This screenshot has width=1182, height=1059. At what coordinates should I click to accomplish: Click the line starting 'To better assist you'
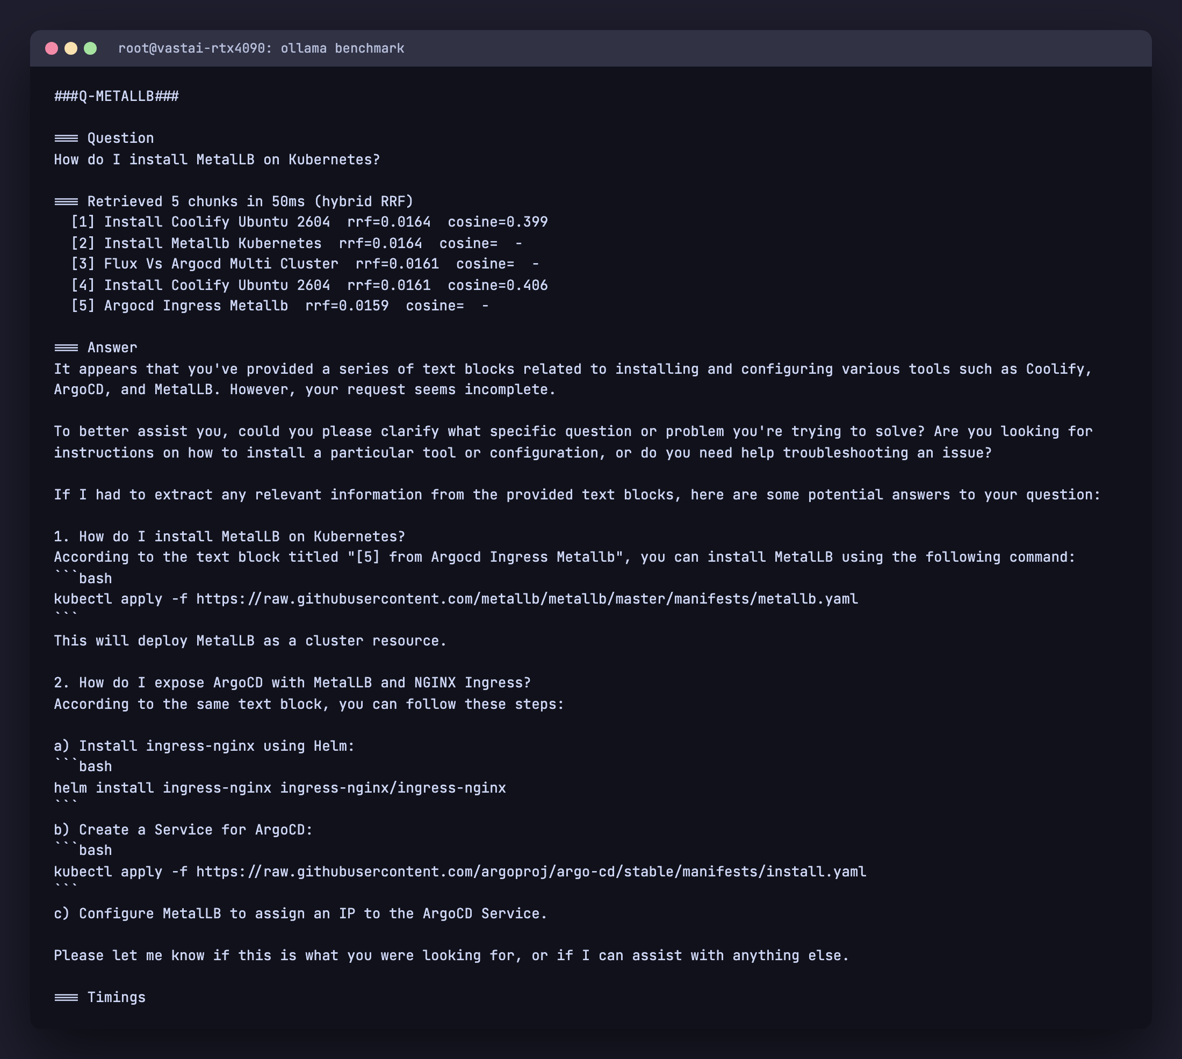(573, 432)
